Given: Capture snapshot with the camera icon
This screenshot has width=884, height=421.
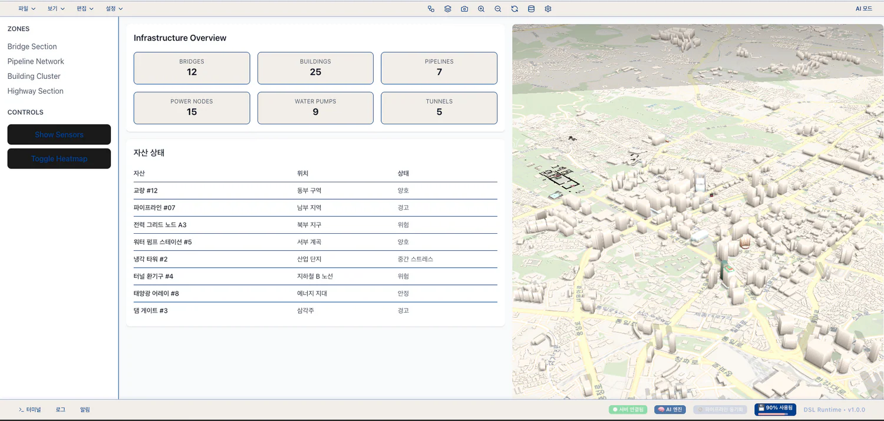Looking at the screenshot, I should pos(464,9).
